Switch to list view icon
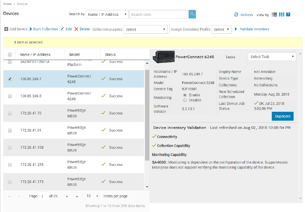Viewport: 305px width, 212px height. pyautogui.click(x=274, y=15)
